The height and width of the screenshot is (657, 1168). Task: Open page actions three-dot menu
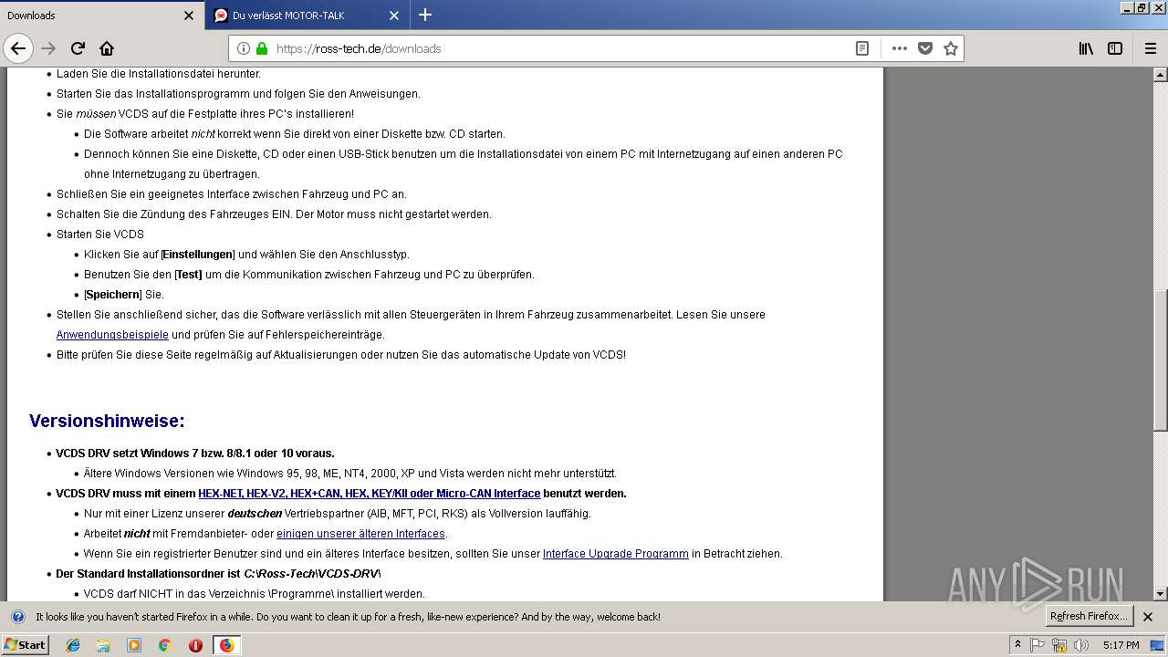point(900,48)
